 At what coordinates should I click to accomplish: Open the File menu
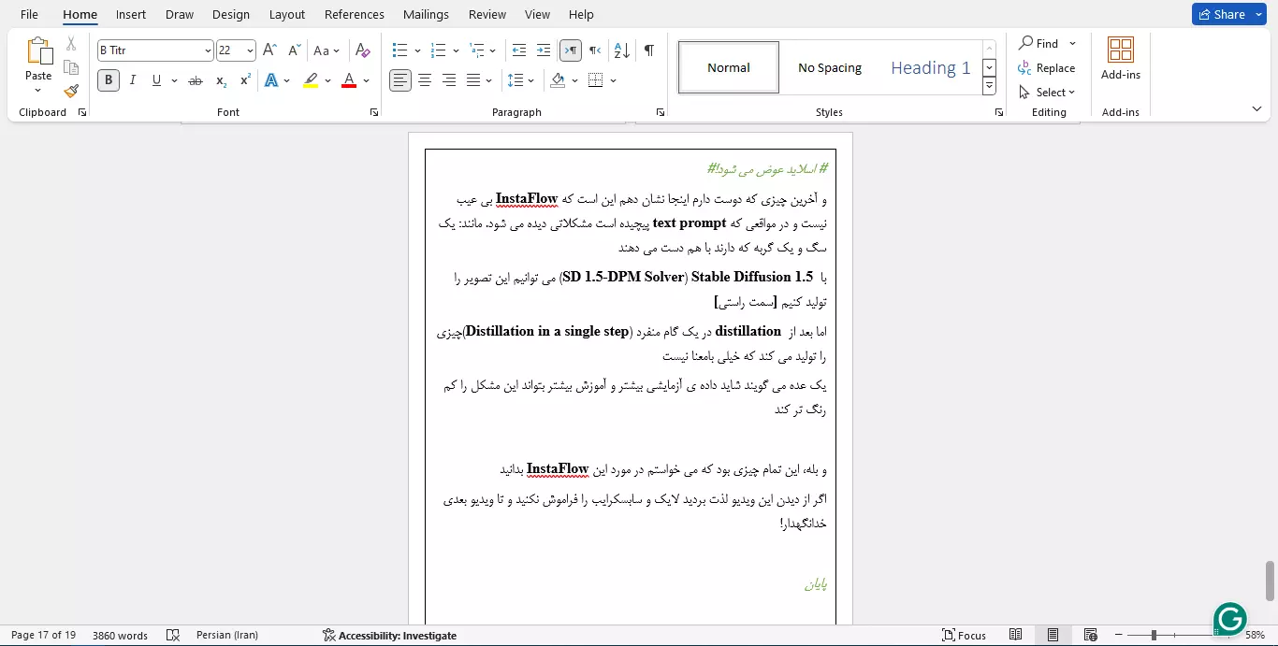(x=29, y=14)
